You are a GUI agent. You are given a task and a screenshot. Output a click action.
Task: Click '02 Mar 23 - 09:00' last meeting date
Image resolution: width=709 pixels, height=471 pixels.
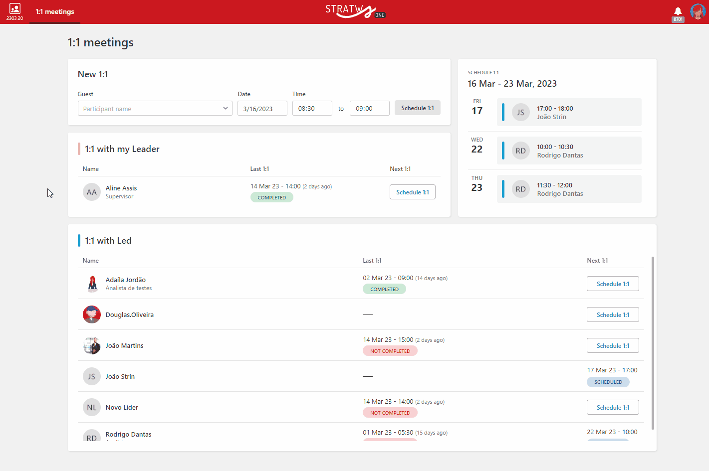pyautogui.click(x=388, y=278)
